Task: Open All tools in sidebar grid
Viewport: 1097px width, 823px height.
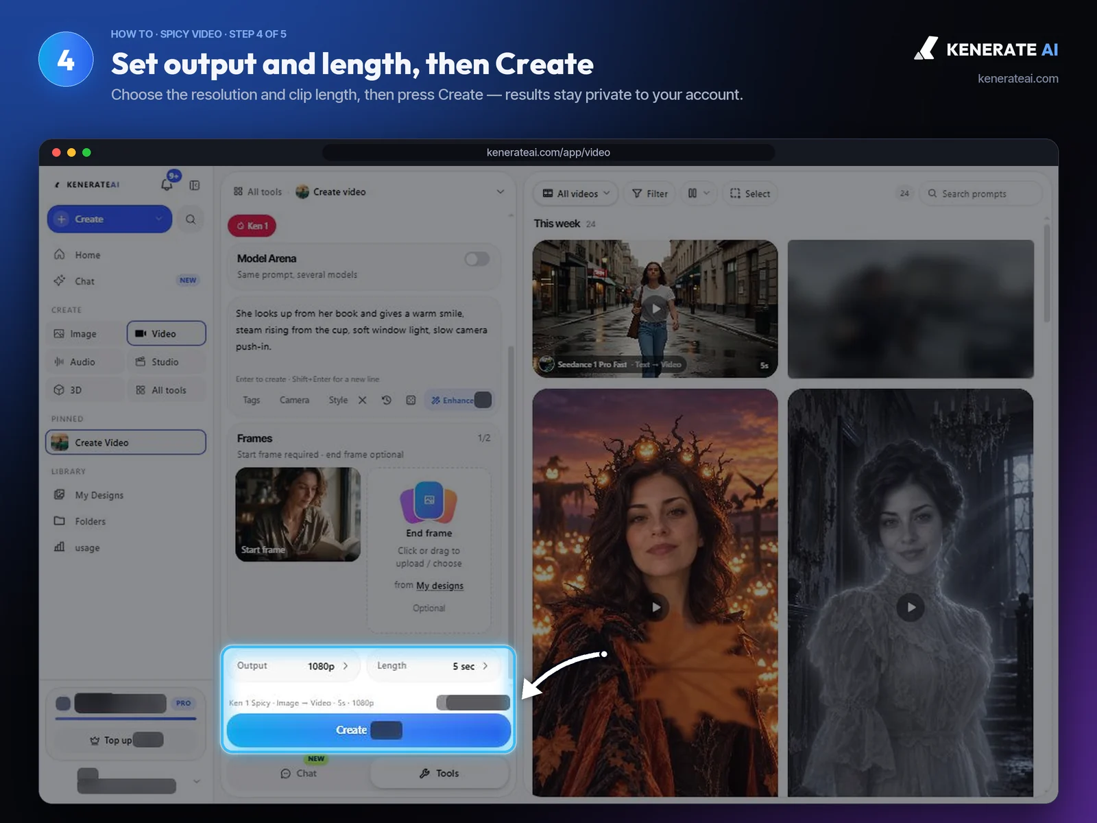Action: (x=167, y=390)
